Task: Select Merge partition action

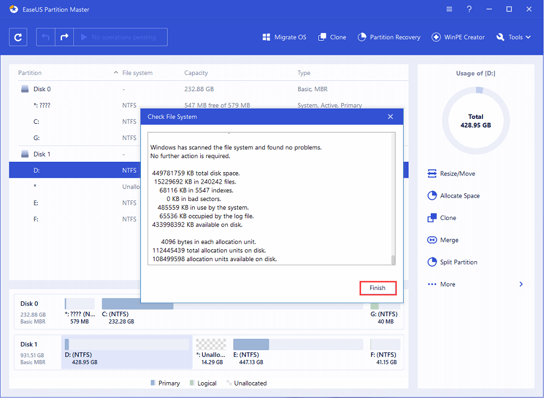Action: coord(443,240)
